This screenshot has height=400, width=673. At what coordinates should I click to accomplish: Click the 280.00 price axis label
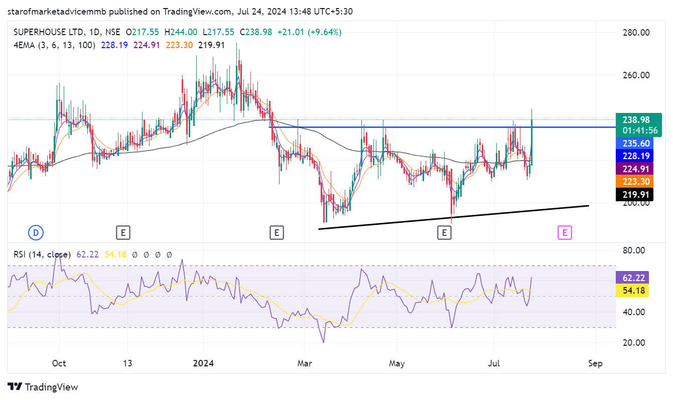pyautogui.click(x=636, y=32)
